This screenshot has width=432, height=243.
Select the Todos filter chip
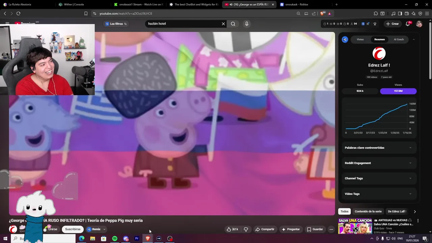344,212
